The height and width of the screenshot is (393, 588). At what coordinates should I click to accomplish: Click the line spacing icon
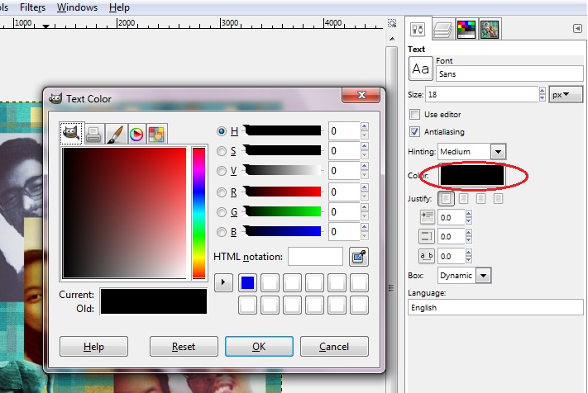[427, 236]
